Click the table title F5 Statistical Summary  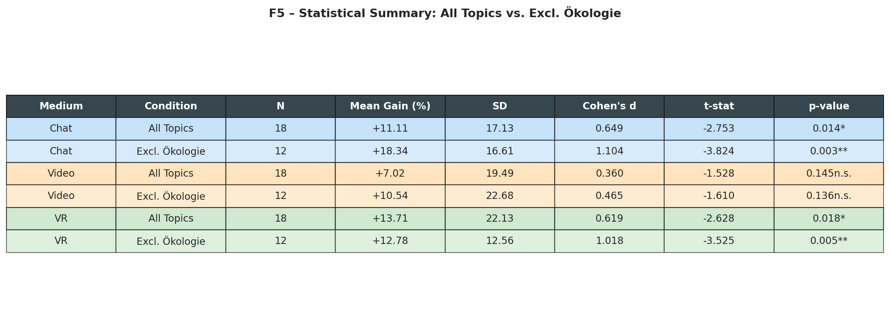click(445, 14)
